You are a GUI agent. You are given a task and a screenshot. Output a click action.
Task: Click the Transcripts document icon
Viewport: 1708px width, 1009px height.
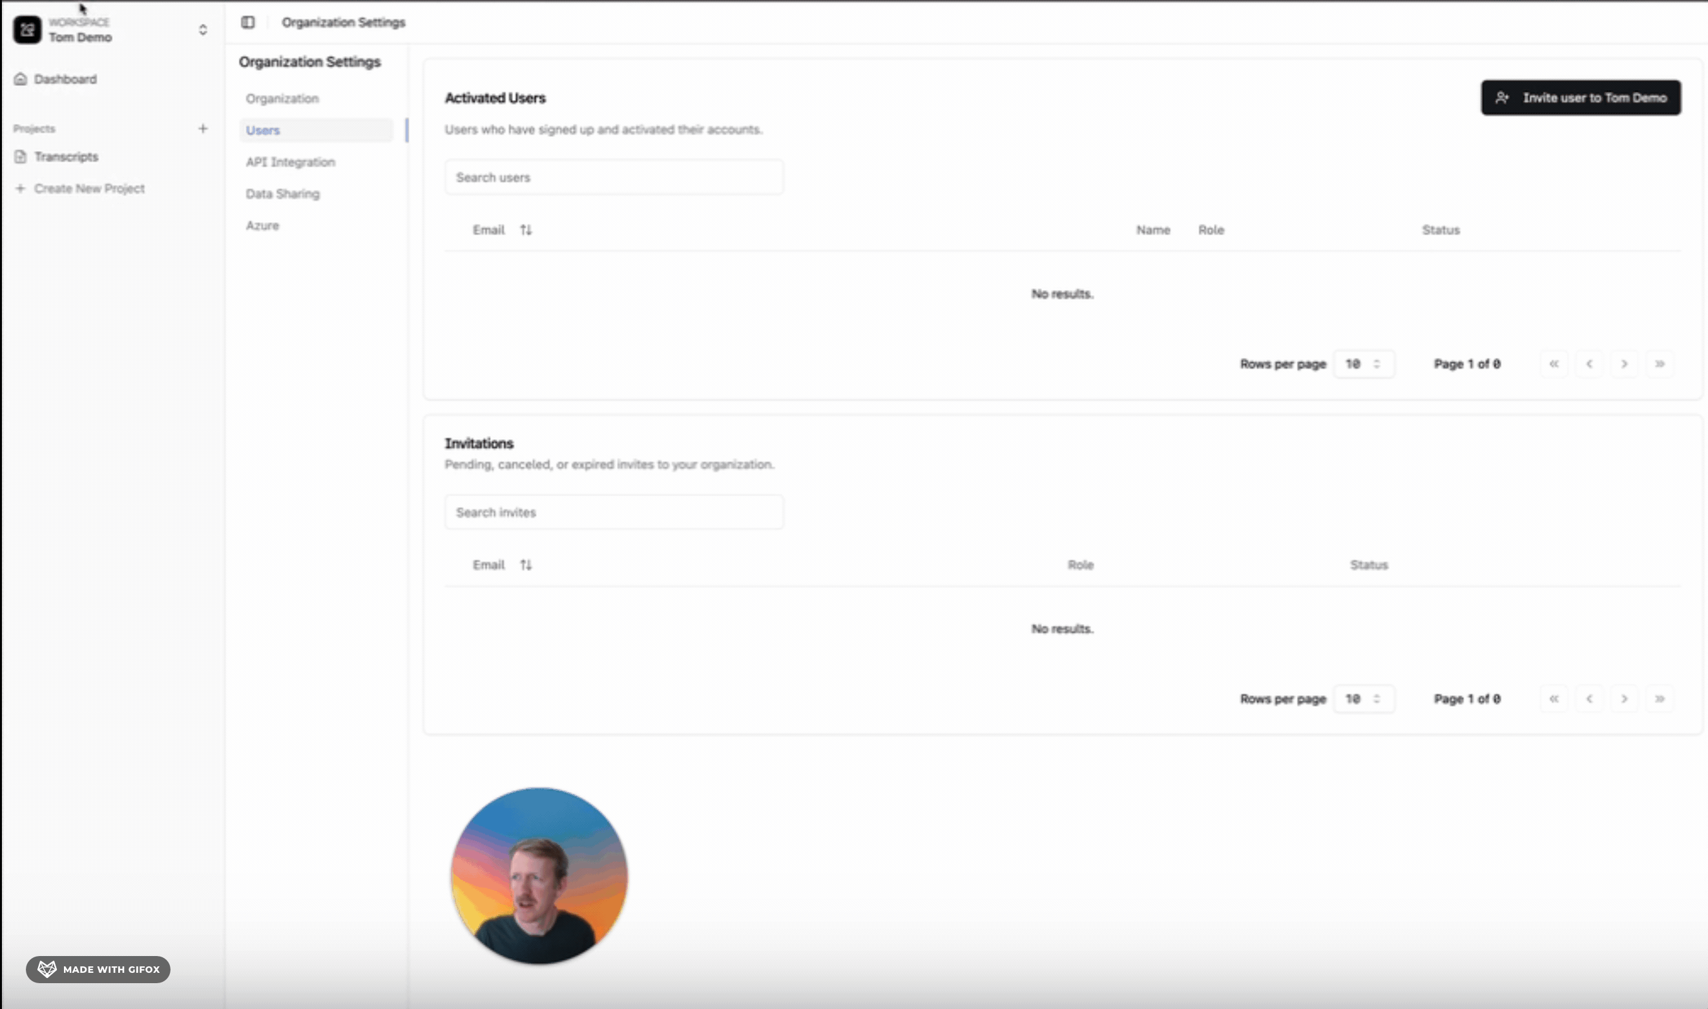click(21, 156)
